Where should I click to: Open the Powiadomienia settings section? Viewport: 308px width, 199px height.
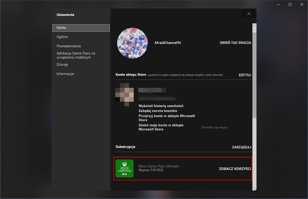click(69, 46)
